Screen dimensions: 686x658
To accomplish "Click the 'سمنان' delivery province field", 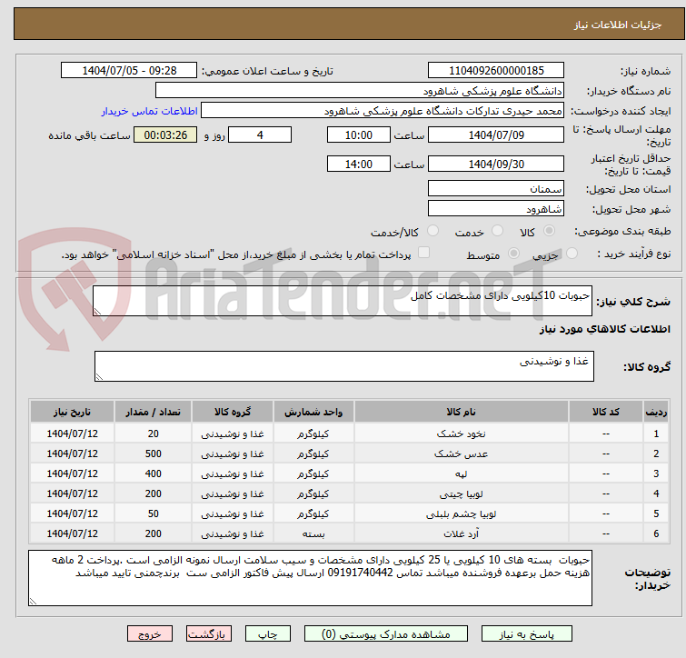I will point(496,189).
